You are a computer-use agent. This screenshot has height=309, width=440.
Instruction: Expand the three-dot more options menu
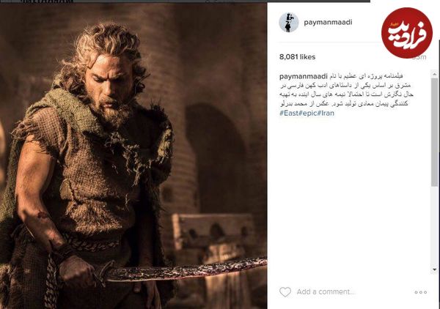coord(421,292)
